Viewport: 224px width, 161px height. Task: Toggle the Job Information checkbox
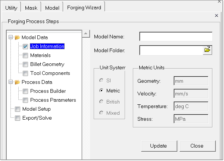pos(25,47)
